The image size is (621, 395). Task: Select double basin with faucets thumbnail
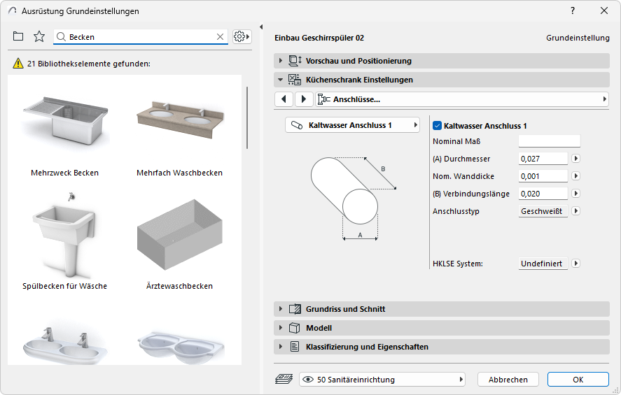65,345
